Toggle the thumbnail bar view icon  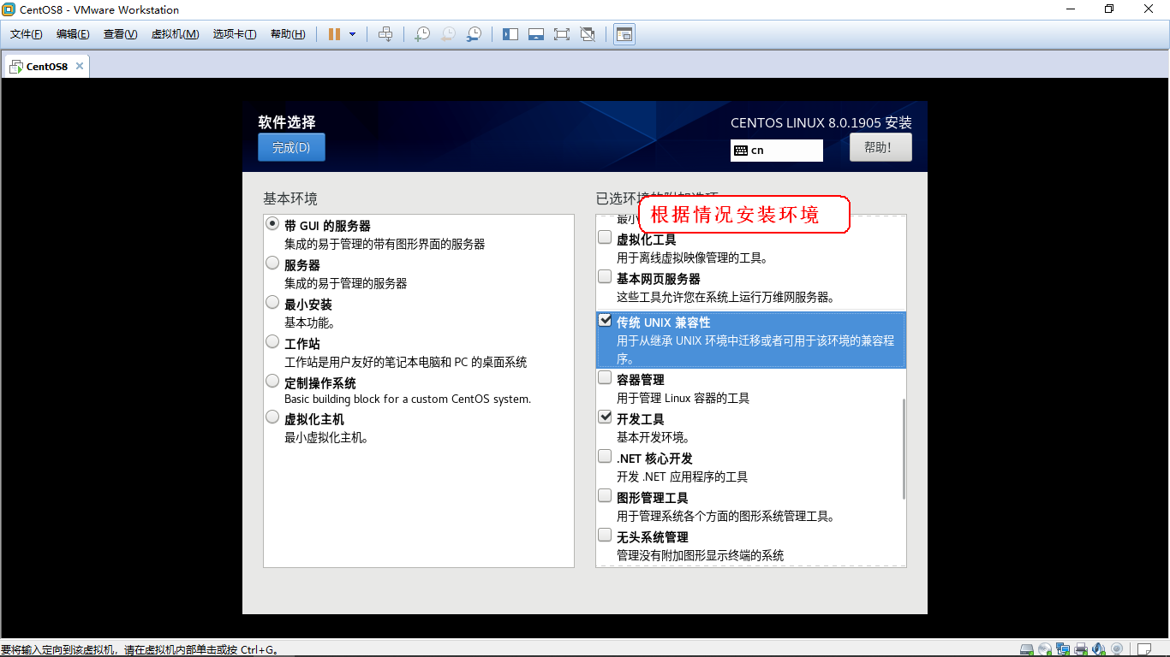point(536,34)
